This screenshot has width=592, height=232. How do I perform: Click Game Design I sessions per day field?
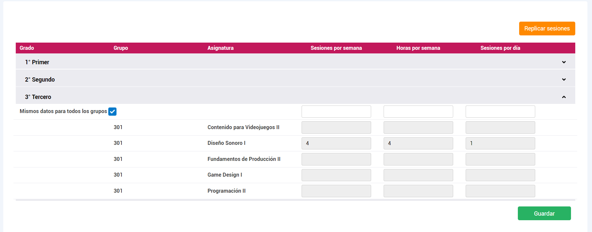[x=500, y=175]
